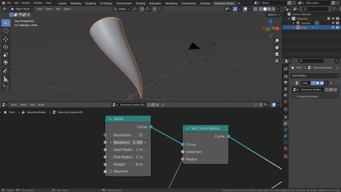The width and height of the screenshot is (341, 192).
Task: Switch to rendered viewport shading
Action: pyautogui.click(x=273, y=9)
